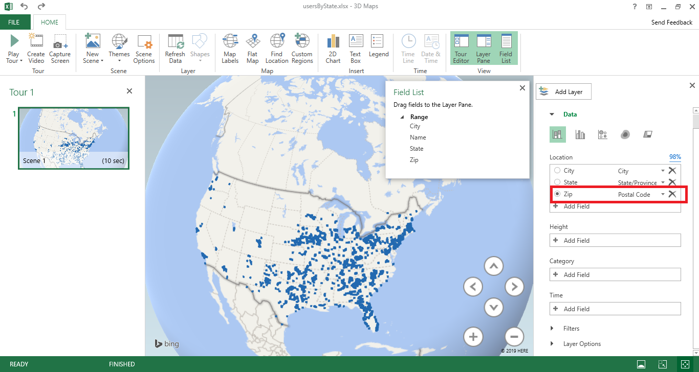This screenshot has height=372, width=699.
Task: Zoom in on the map
Action: [x=473, y=337]
